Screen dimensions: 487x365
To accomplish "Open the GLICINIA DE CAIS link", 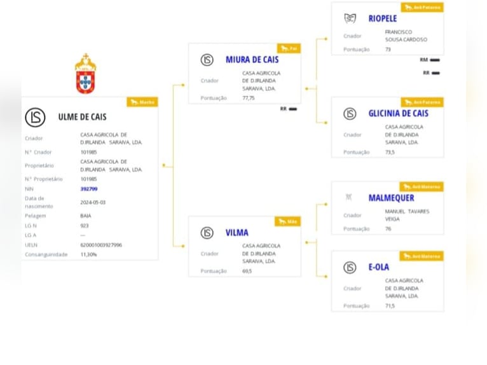I will pyautogui.click(x=398, y=113).
